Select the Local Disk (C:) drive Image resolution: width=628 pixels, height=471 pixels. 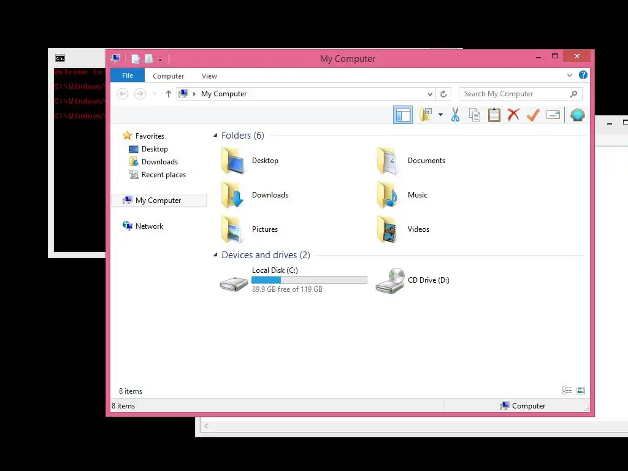[293, 280]
